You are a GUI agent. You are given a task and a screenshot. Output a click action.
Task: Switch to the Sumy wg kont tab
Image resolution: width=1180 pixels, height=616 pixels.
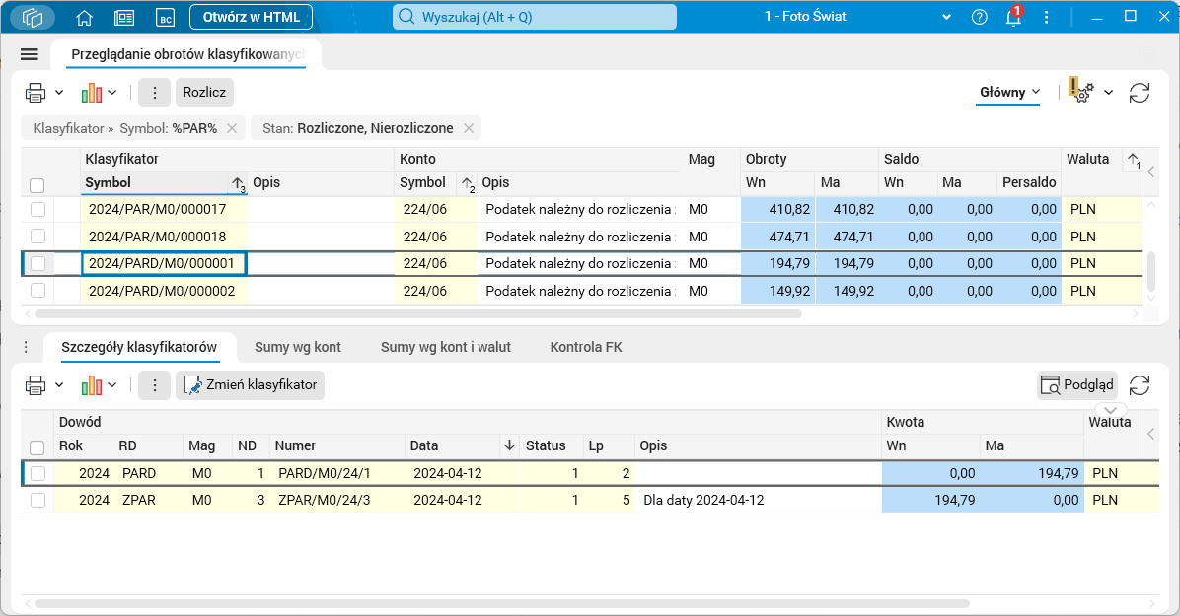297,347
